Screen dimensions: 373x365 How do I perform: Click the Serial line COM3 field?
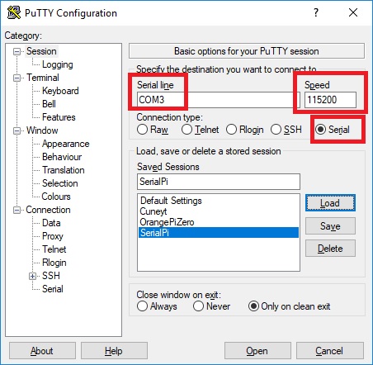[215, 100]
